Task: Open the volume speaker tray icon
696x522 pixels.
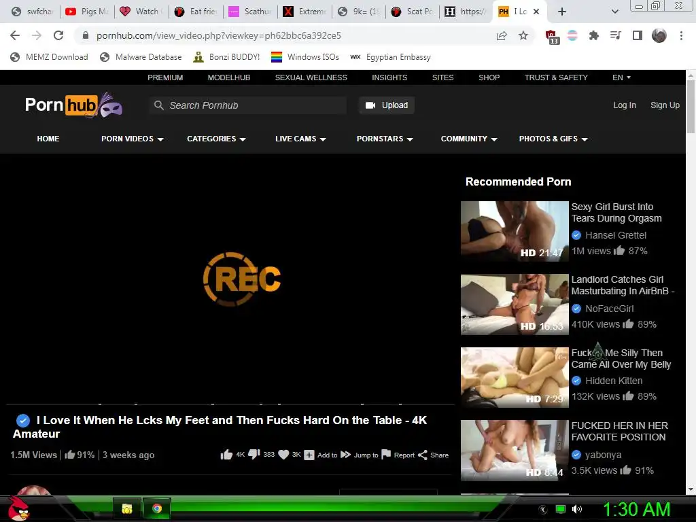Action: tap(576, 509)
